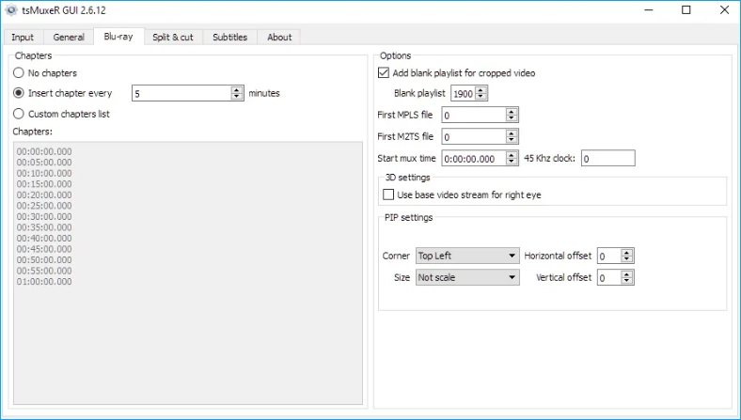Decrease Vertical offset with down arrow
741x420 pixels.
626,281
